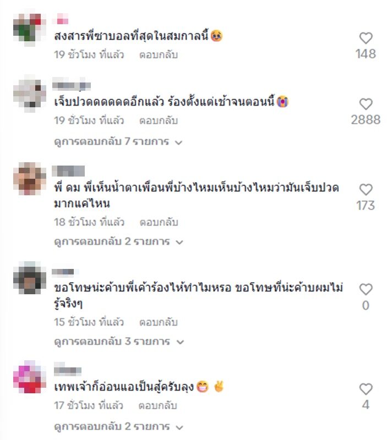Image resolution: width=387 pixels, height=440 pixels.
Task: Tap the heart on the 173-likes comment
Action: point(366,190)
